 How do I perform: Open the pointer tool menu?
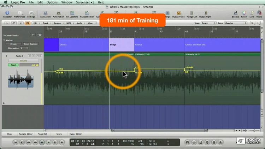point(253,23)
